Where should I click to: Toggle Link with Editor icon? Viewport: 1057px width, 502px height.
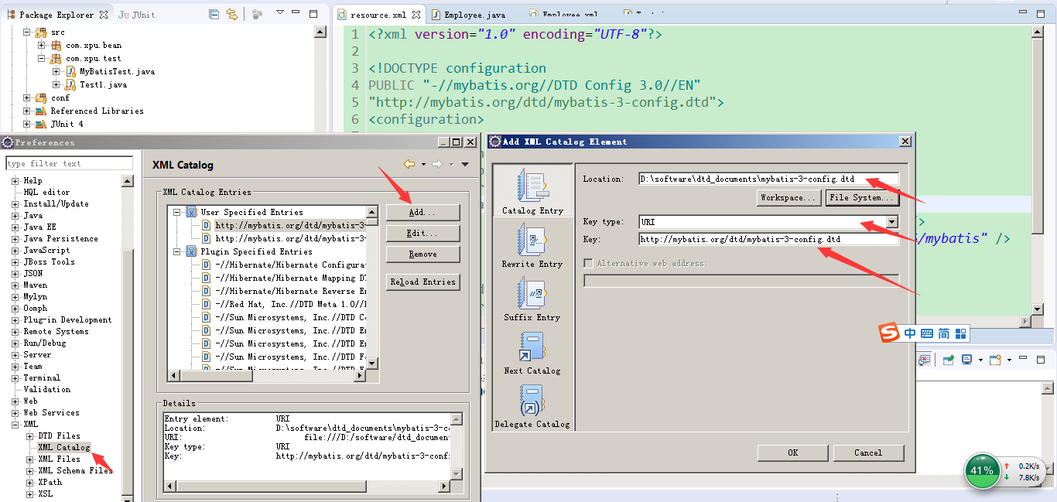pyautogui.click(x=232, y=15)
